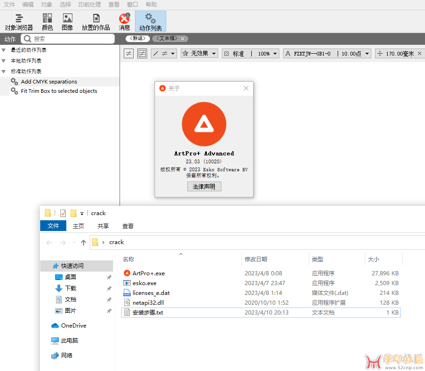The height and width of the screenshot is (371, 425).
Task: Open the 颜色 colors panel
Action: (x=47, y=22)
